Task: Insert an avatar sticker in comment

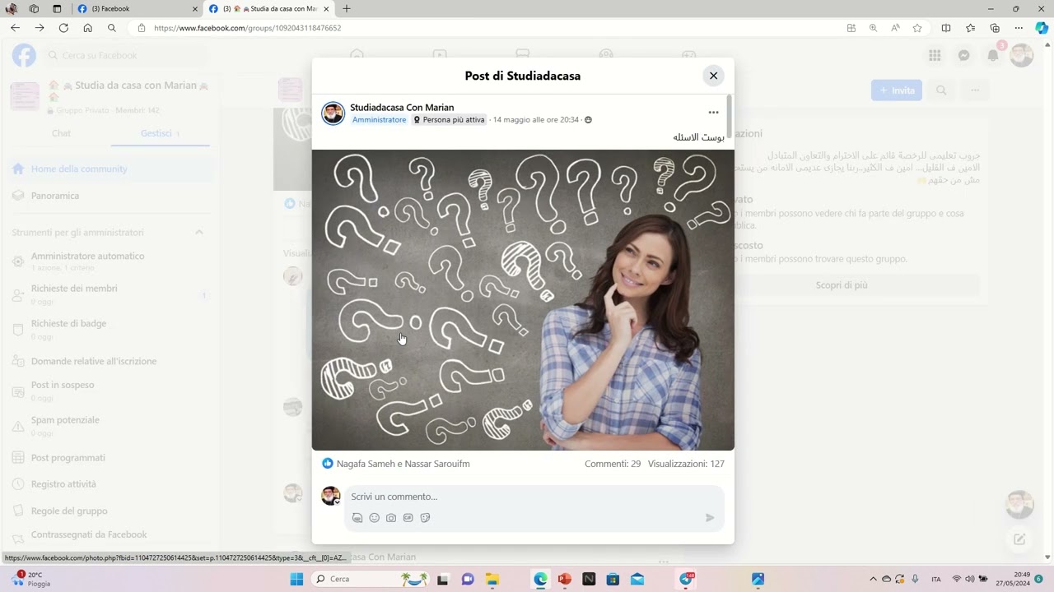Action: [357, 518]
